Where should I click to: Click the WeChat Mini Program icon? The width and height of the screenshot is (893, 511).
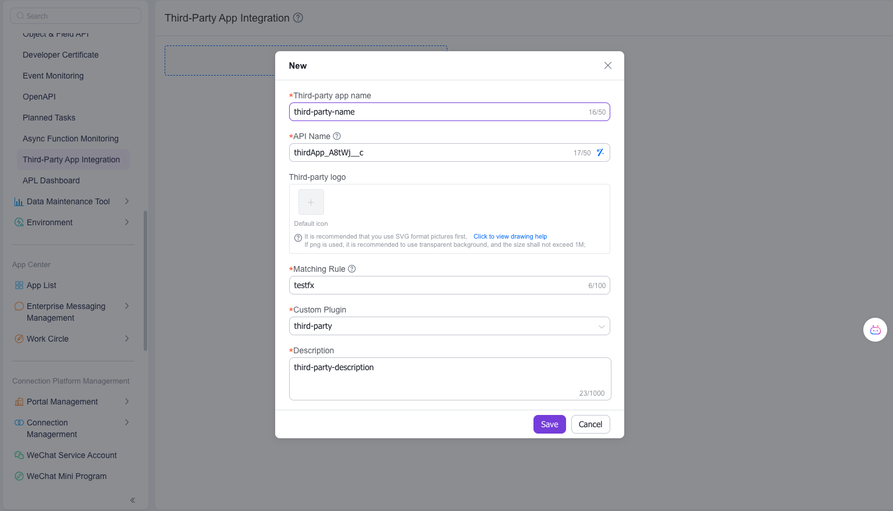coord(19,475)
